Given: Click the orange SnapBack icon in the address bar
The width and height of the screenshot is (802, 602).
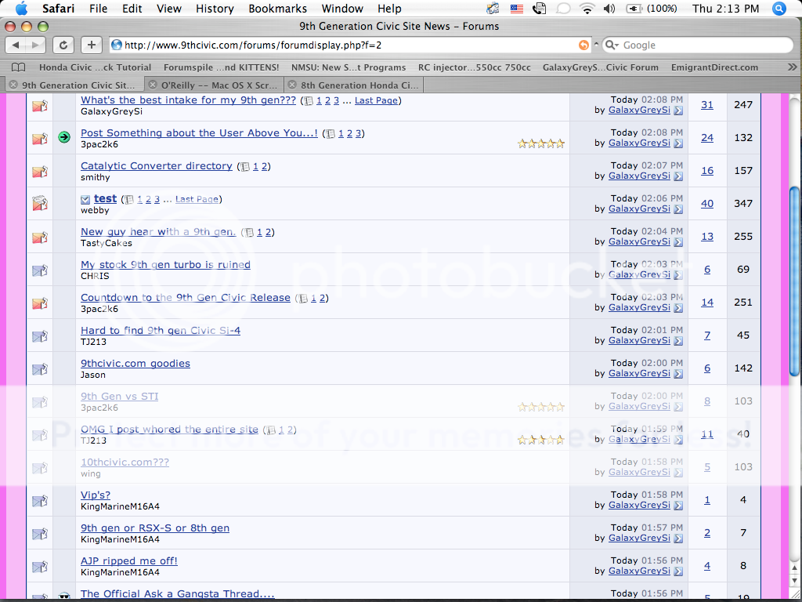Looking at the screenshot, I should tap(583, 45).
